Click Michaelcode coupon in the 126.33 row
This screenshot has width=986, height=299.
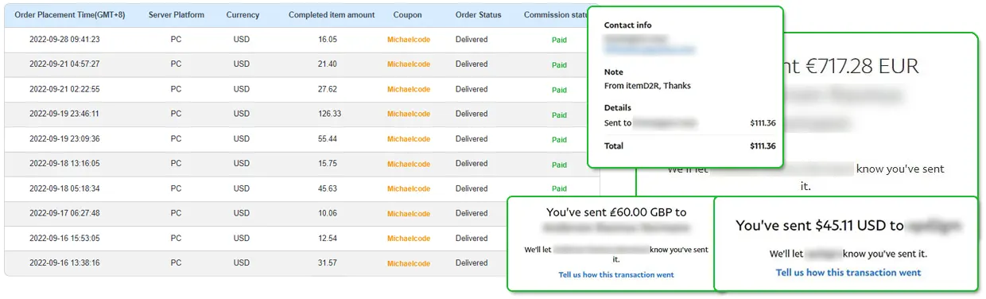point(409,114)
